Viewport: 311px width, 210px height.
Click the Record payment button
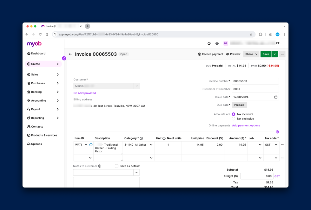pyautogui.click(x=211, y=54)
